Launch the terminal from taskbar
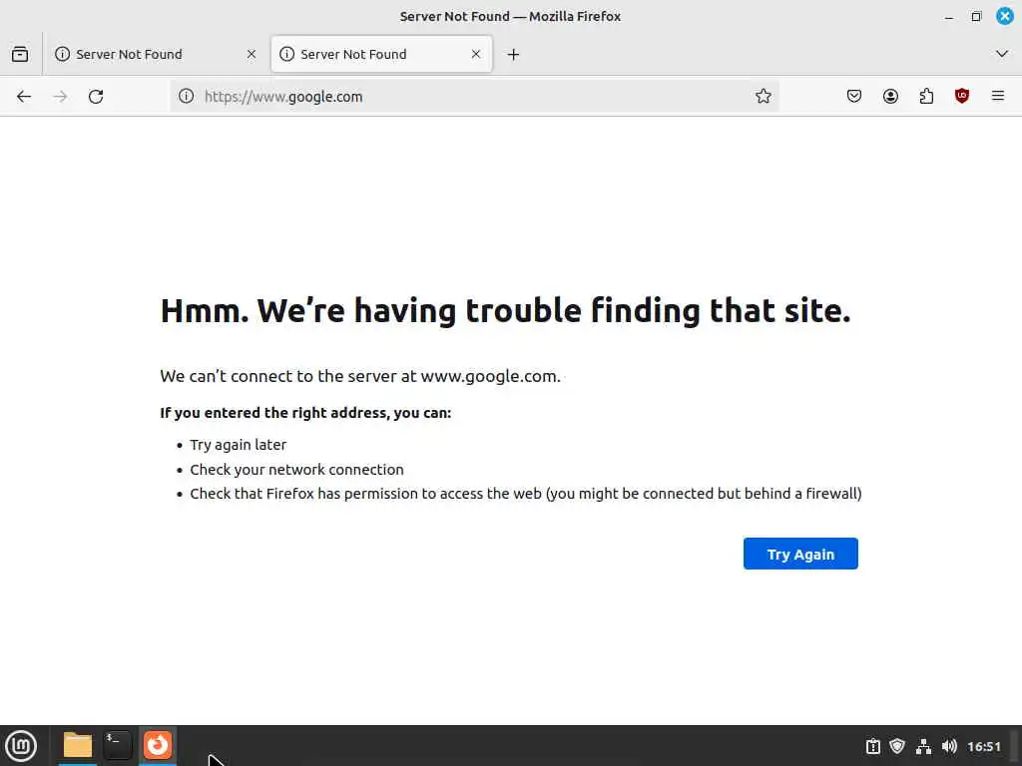 pos(118,745)
